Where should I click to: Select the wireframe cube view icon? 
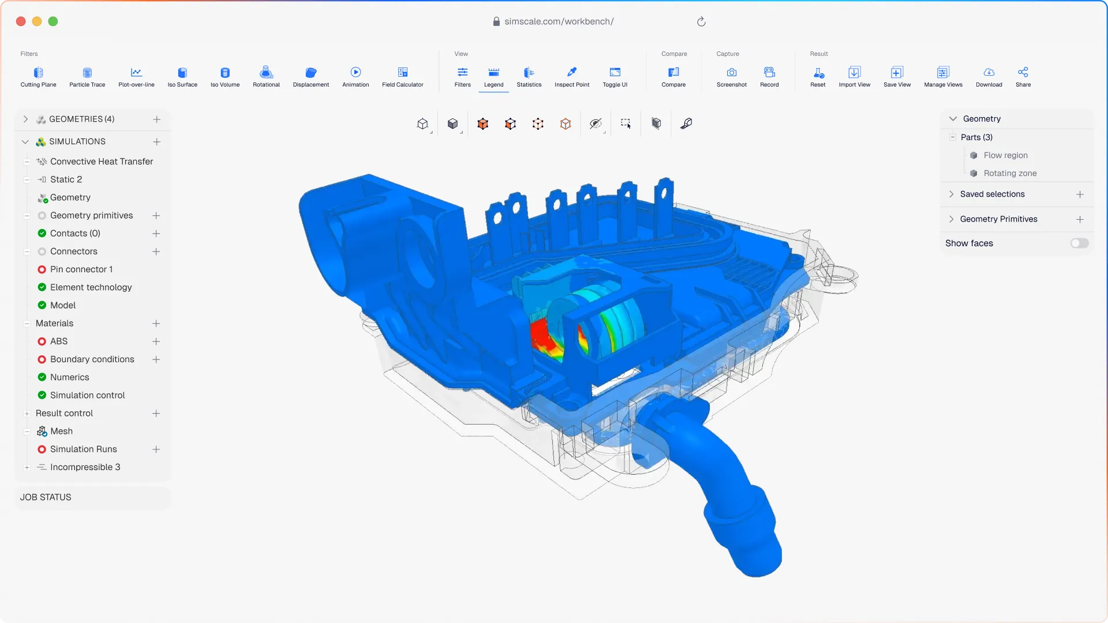pyautogui.click(x=423, y=123)
